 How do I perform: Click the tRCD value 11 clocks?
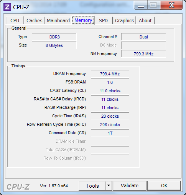click(110, 99)
